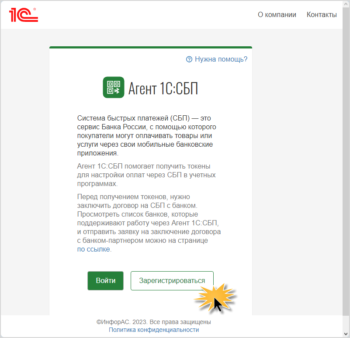Screen dimensions: 350x338
Task: Open the О компании page
Action: click(x=277, y=15)
